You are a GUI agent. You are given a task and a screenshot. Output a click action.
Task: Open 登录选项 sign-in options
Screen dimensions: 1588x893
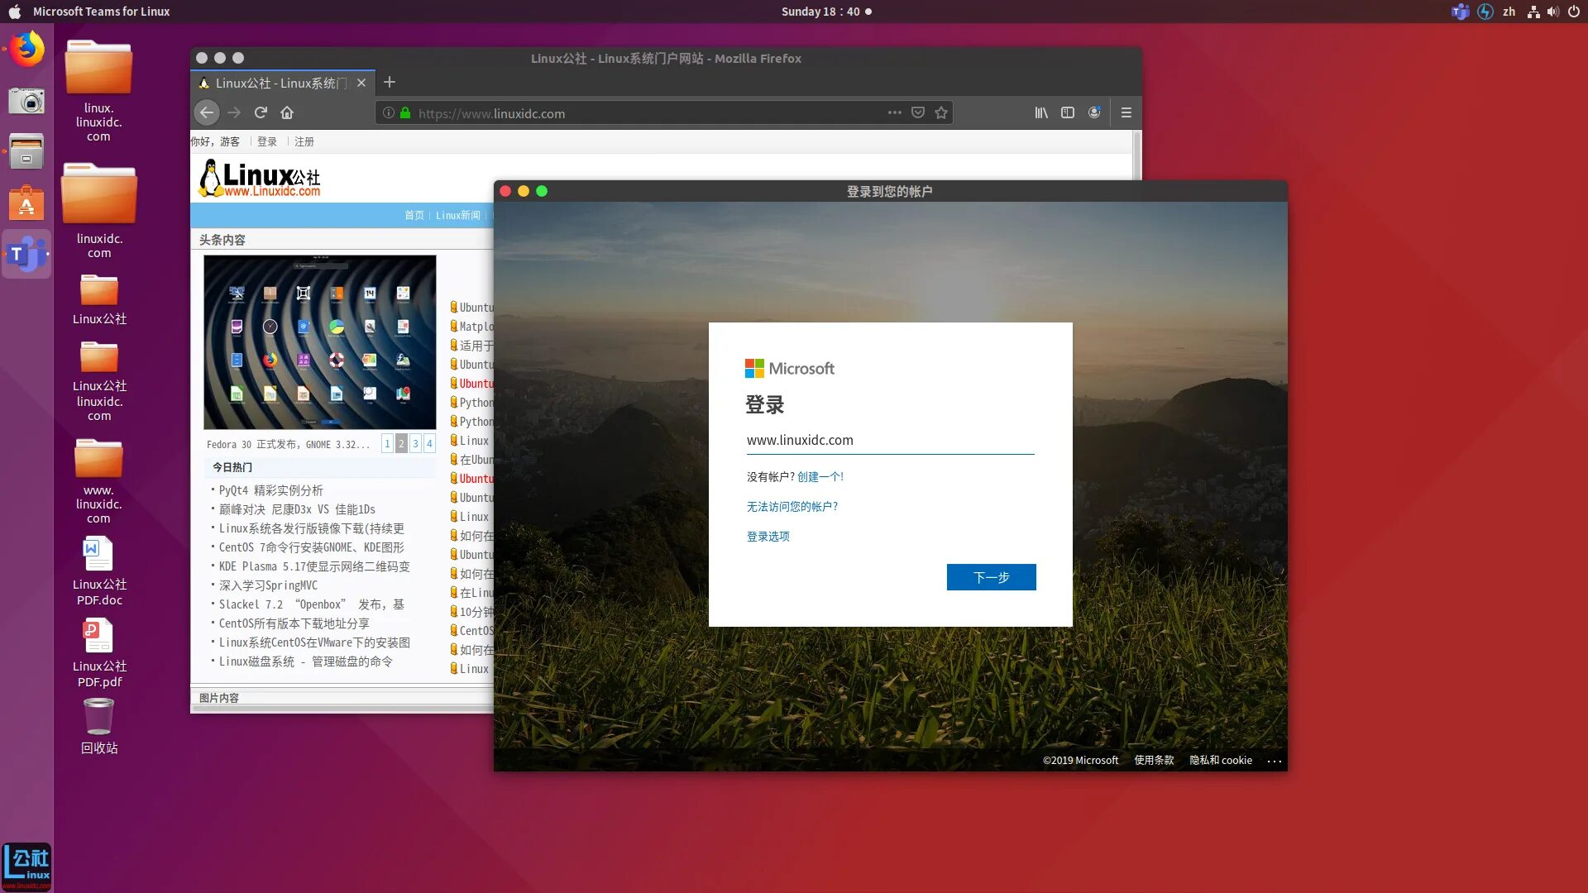click(x=768, y=536)
